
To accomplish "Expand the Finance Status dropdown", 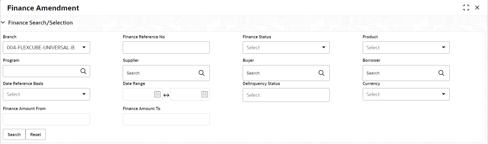I will click(x=324, y=47).
